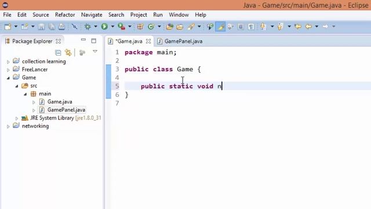
Task: Toggle Show Whitespace Characters pilcrow icon
Action: (251, 27)
